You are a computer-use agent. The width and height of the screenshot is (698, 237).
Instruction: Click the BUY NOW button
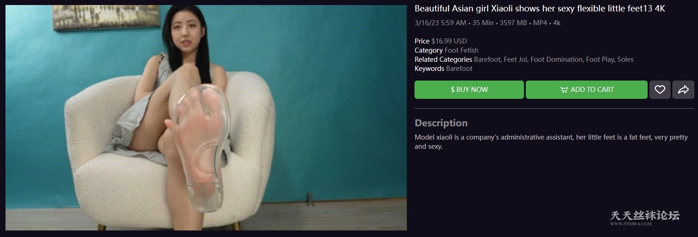click(x=469, y=90)
